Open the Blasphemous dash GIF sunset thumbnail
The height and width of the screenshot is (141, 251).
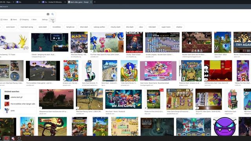click(56, 99)
